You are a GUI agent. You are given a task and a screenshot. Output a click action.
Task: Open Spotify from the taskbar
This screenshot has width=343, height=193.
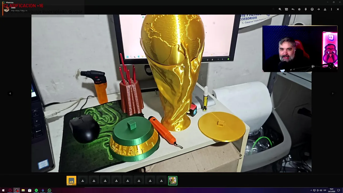point(36,190)
